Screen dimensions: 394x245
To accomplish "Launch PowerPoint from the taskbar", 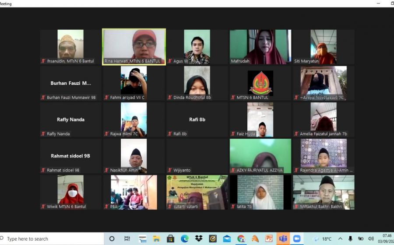I will [x=269, y=238].
